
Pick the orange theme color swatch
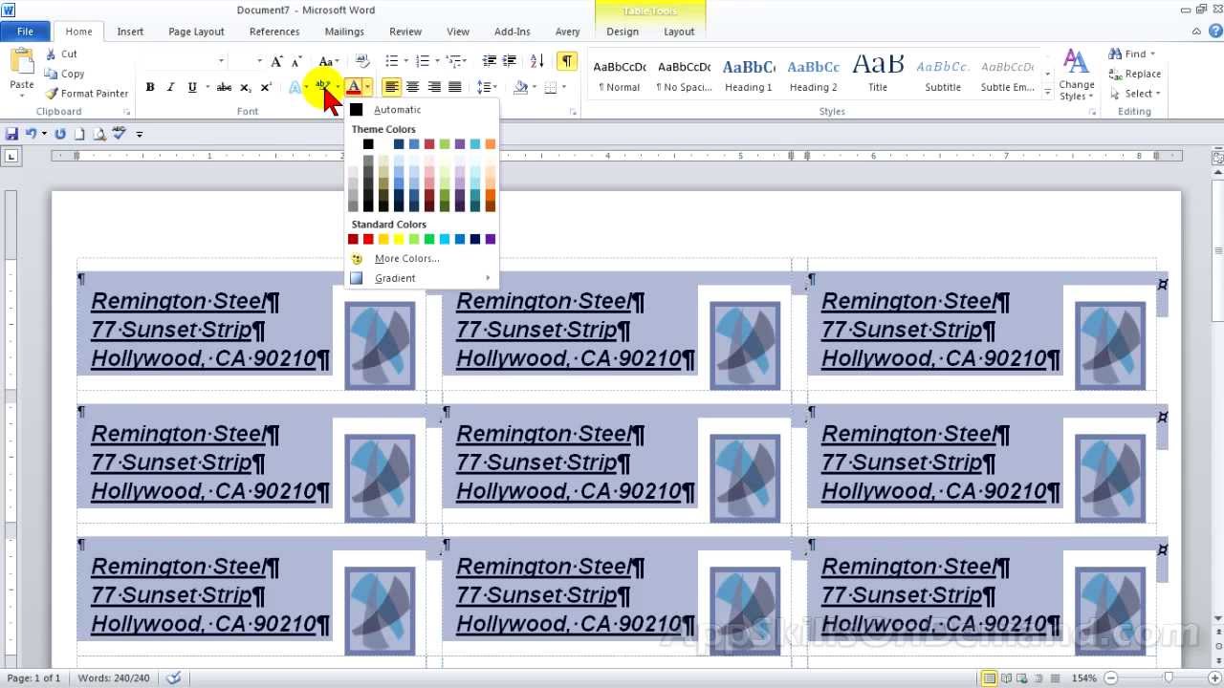coord(491,144)
